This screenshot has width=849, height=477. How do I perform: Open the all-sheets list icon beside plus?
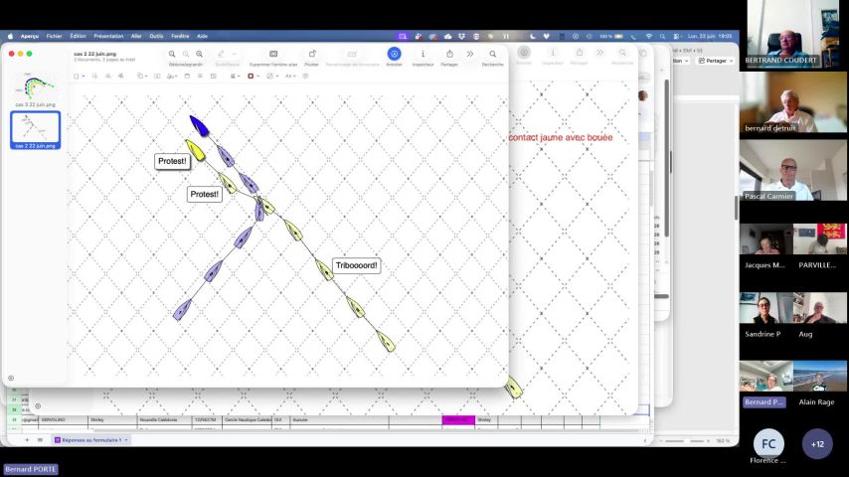tap(40, 440)
